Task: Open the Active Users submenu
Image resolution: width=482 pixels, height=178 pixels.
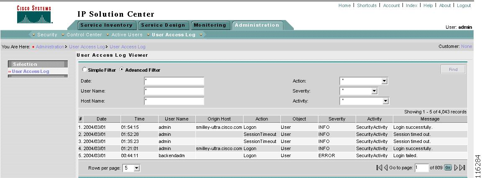Action: coord(127,35)
